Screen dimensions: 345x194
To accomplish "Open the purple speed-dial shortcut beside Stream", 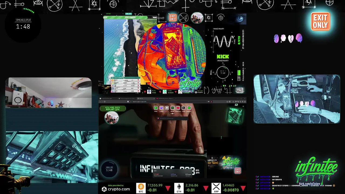I will tap(161, 108).
